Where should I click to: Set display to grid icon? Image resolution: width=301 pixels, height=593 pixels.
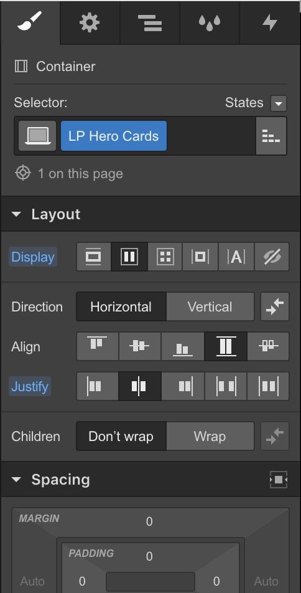tap(165, 257)
